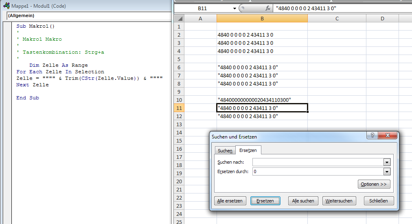This screenshot has width=412, height=224.
Task: Click the Dim Zelle As Range code line
Action: 59,65
